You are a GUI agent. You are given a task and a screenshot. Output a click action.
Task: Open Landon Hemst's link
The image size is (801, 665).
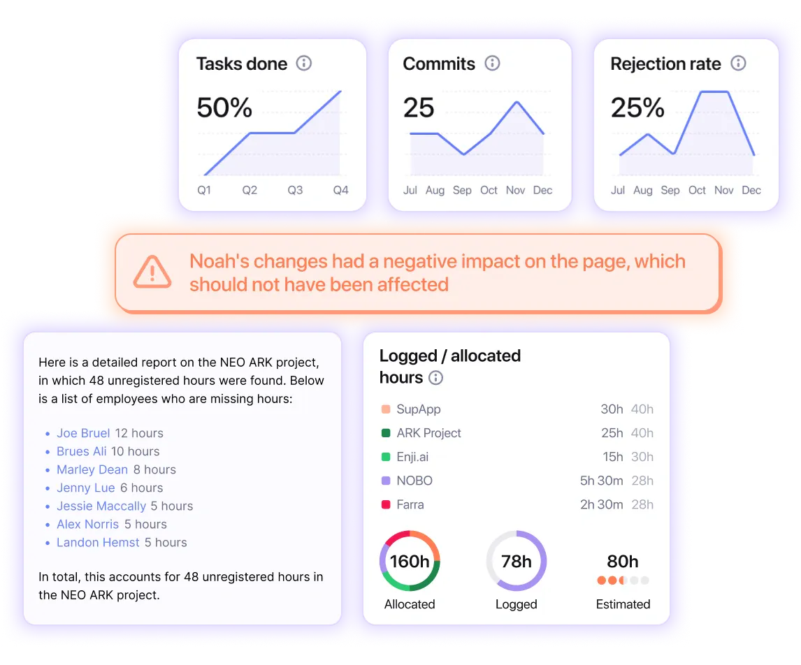(x=98, y=543)
